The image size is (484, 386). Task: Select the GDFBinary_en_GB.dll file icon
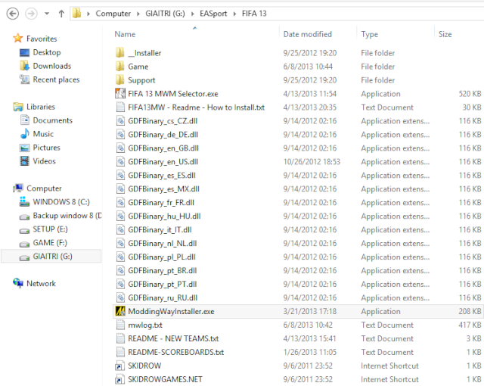[120, 148]
